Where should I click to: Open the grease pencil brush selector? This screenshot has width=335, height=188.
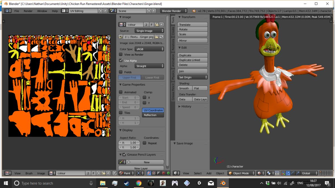[x=122, y=162]
